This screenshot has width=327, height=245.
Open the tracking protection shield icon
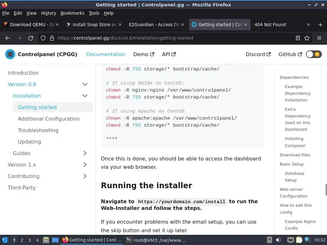pyautogui.click(x=43, y=38)
